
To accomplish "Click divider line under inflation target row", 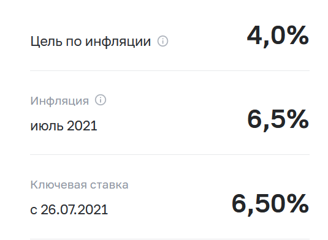I will (x=170, y=70).
